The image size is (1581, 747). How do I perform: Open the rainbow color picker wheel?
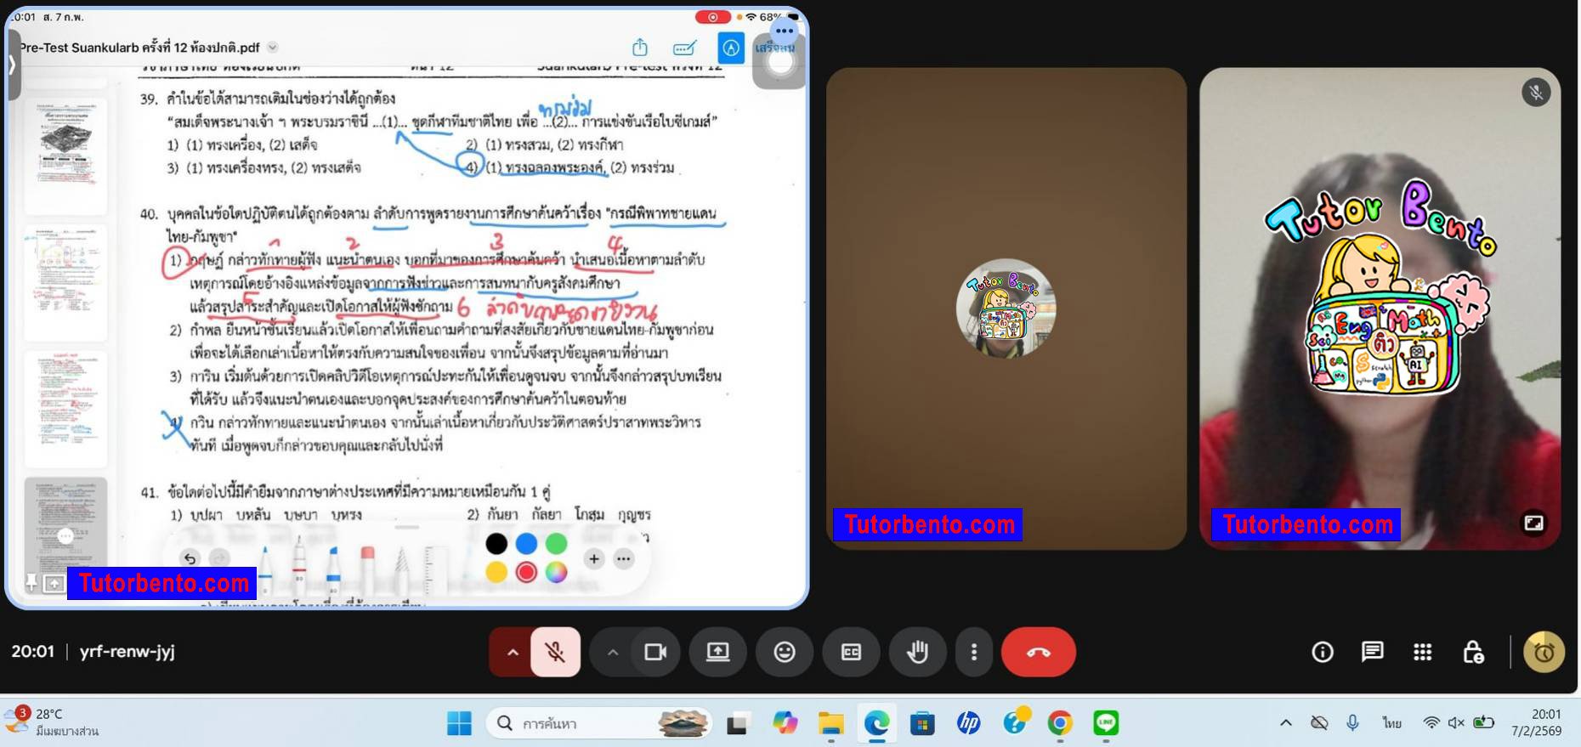[556, 572]
